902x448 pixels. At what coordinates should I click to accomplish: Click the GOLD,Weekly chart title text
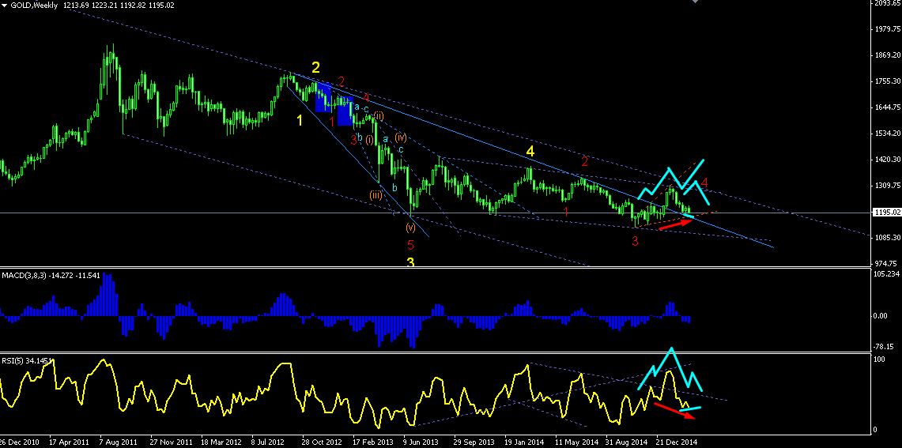pyautogui.click(x=33, y=5)
